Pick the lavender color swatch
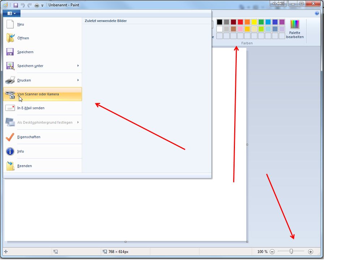This screenshot has height=260, width=347. [x=282, y=29]
